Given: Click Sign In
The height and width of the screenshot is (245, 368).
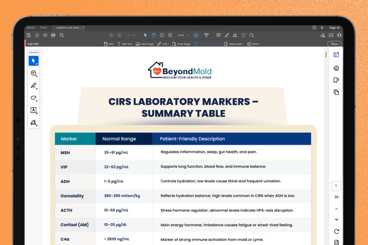Looking at the screenshot, I should 334,28.
